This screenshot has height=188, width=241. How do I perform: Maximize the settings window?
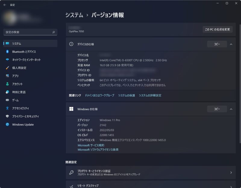tap(227, 3)
